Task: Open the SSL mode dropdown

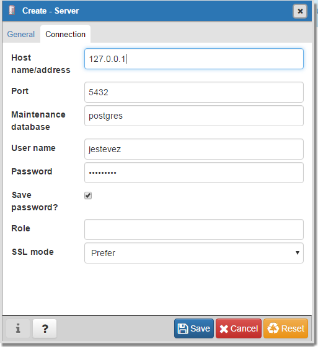Action: (x=194, y=253)
